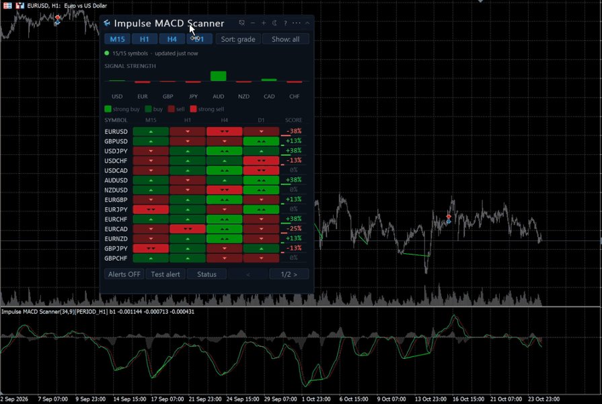This screenshot has height=404, width=602.
Task: Click the D1 column header in table
Action: [x=261, y=121]
